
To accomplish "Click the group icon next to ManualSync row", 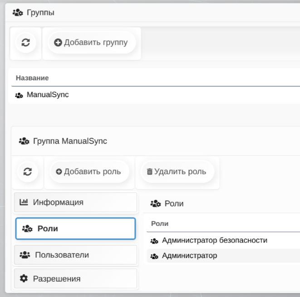I will click(x=19, y=95).
